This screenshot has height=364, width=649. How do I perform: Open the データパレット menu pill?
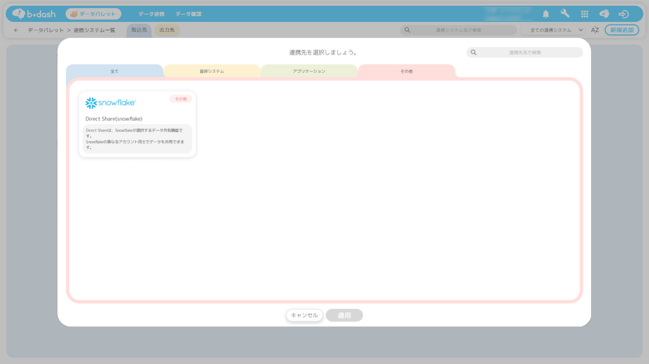(93, 14)
